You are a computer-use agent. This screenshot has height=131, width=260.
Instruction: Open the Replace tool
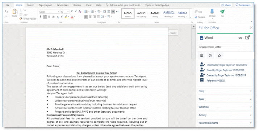200,17
